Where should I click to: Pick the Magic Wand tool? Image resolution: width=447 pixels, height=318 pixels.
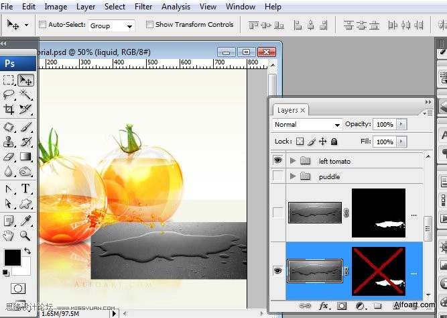25,95
